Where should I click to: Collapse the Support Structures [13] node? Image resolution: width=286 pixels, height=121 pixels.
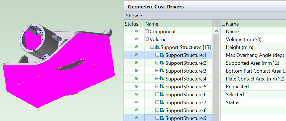pos(152,47)
